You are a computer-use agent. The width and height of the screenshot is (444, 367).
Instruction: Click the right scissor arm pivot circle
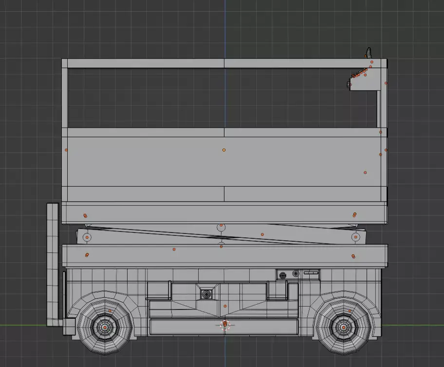(356, 237)
